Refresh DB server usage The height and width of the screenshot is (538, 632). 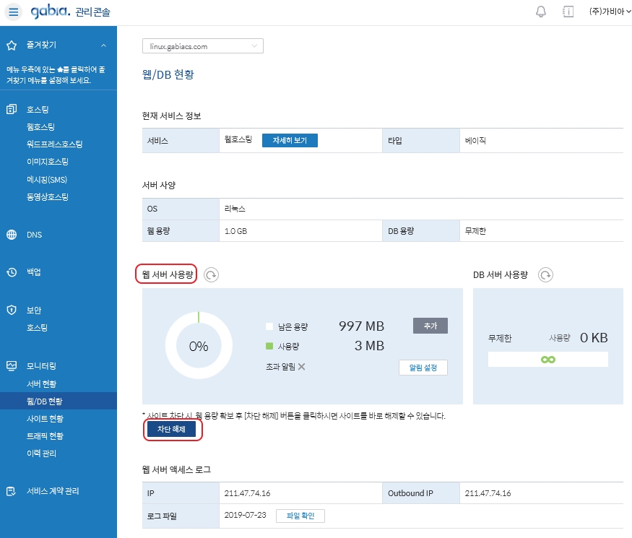tap(546, 275)
